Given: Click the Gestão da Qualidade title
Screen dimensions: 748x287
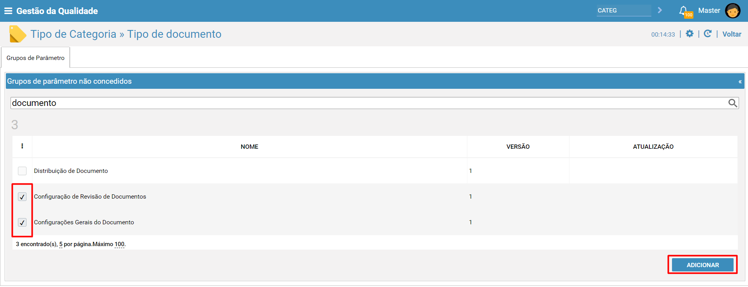Looking at the screenshot, I should (57, 11).
